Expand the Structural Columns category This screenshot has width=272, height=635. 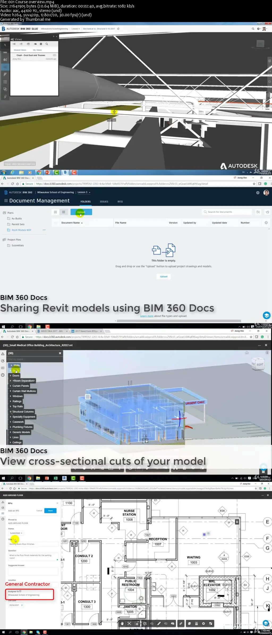(x=11, y=412)
